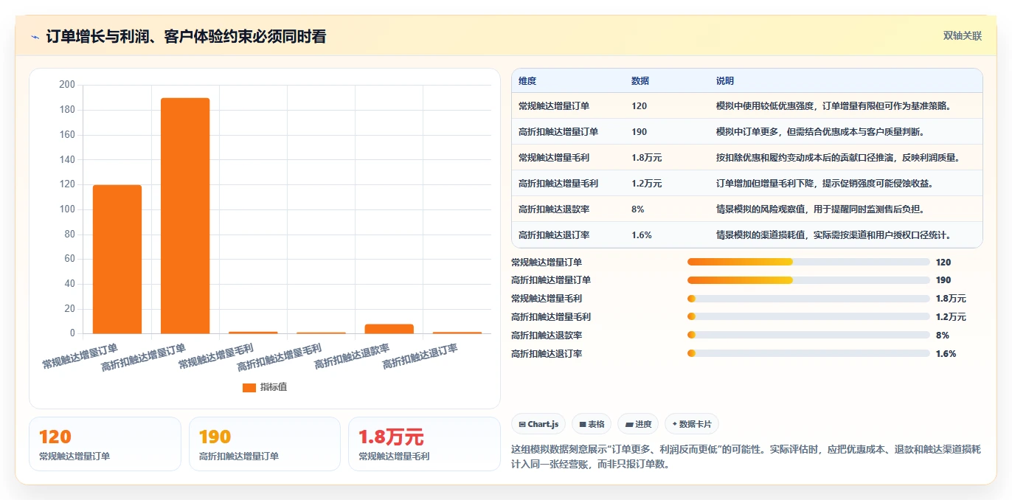1012x500 pixels.
Task: Click the 1.6% value beside the progress bar
Action: coord(946,353)
